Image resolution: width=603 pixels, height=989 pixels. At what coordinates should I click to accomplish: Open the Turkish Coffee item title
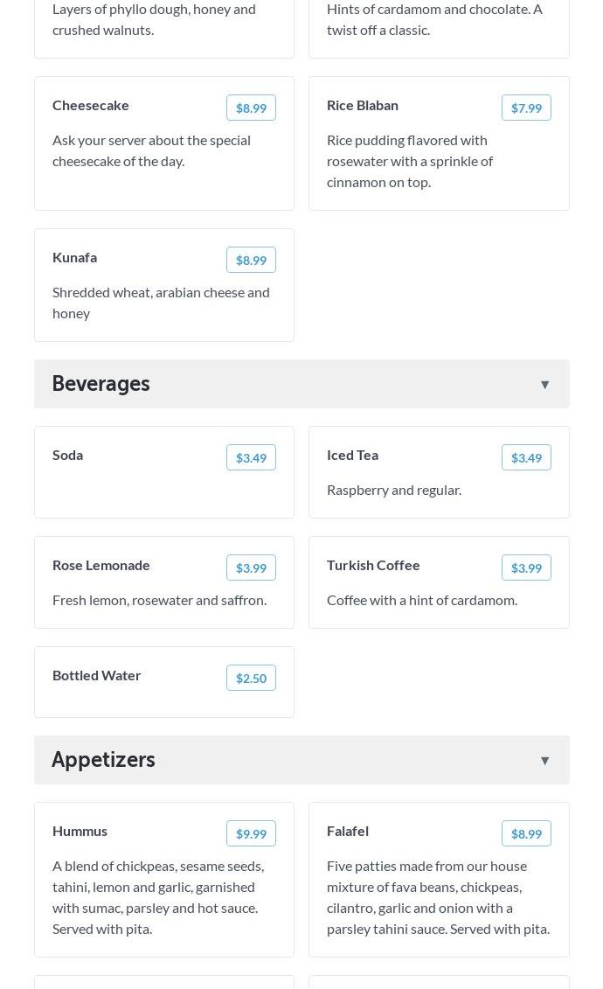tap(373, 565)
